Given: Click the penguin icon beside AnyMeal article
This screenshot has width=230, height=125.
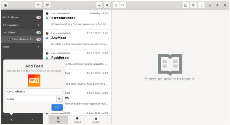Looking at the screenshot, I should point(47,33).
